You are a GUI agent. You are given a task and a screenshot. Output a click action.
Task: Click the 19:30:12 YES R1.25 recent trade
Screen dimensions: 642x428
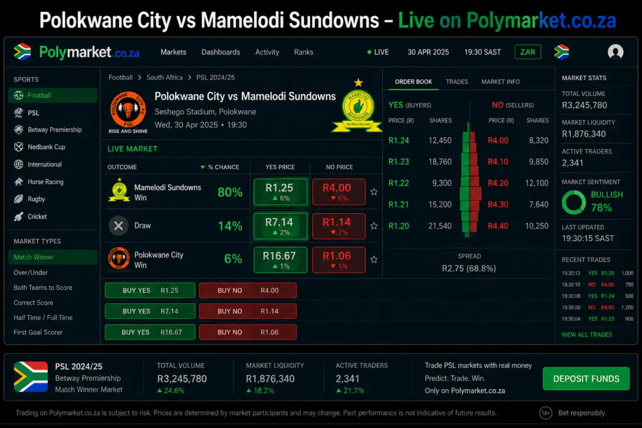click(597, 273)
